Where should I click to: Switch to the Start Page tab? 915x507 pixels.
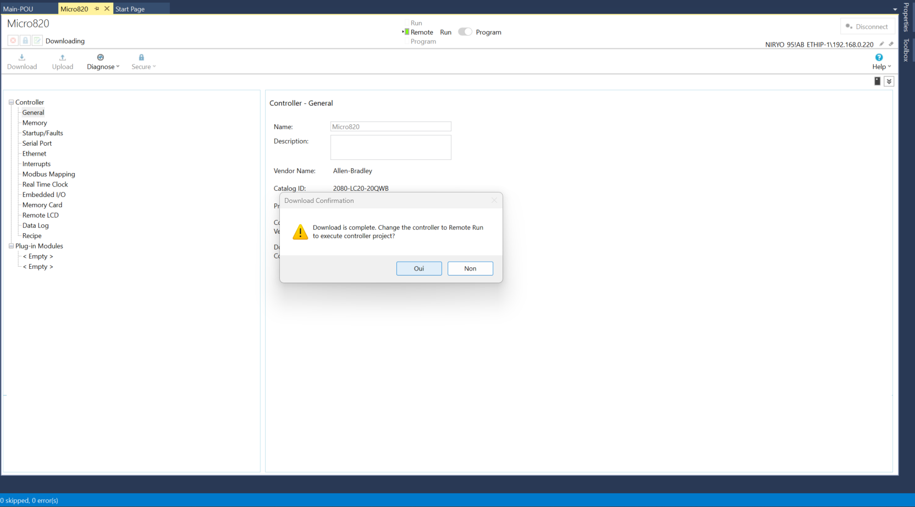tap(130, 9)
